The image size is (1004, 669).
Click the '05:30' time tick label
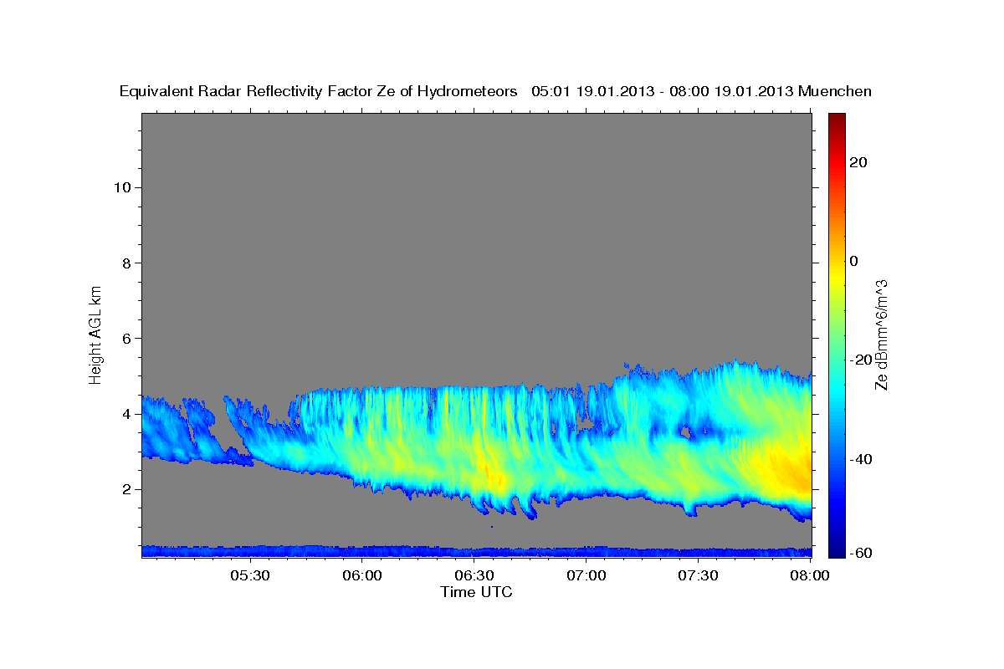(x=249, y=576)
